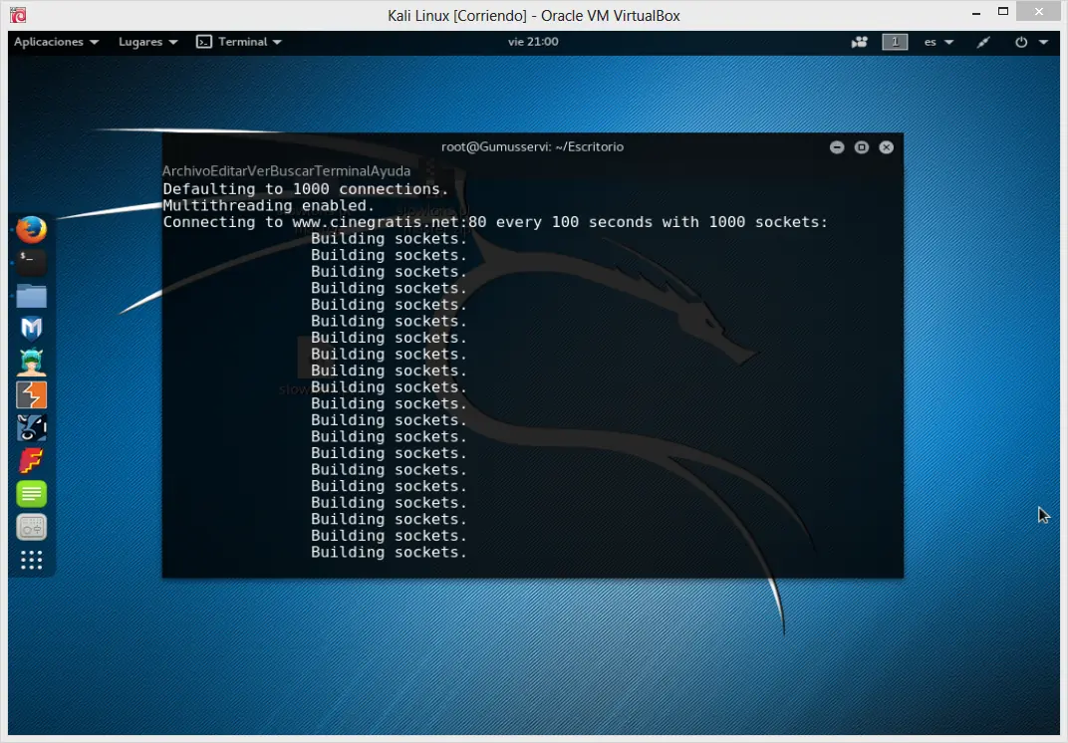Open Maltego dock icon

coord(31,427)
